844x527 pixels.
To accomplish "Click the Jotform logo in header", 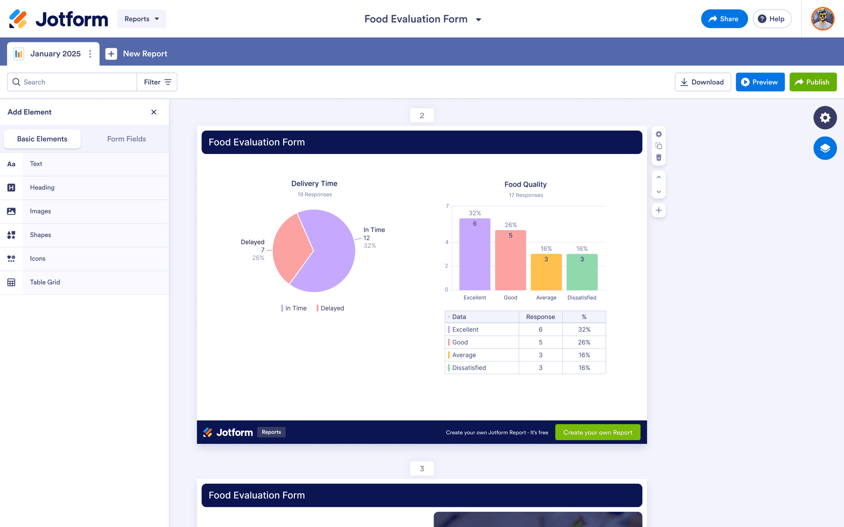I will click(x=59, y=19).
